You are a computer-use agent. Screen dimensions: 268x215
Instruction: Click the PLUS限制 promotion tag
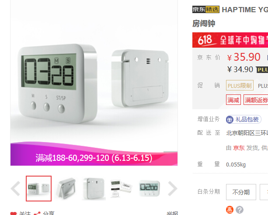(240, 85)
